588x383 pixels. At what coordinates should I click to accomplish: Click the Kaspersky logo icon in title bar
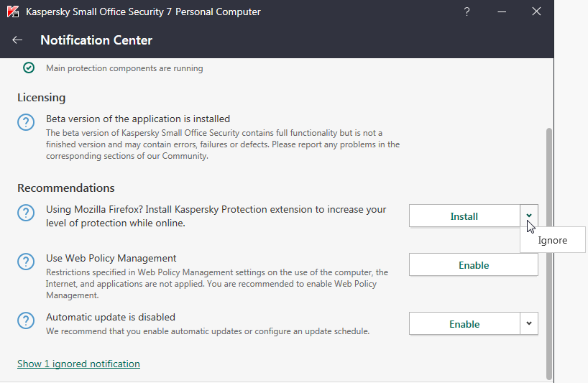point(13,11)
